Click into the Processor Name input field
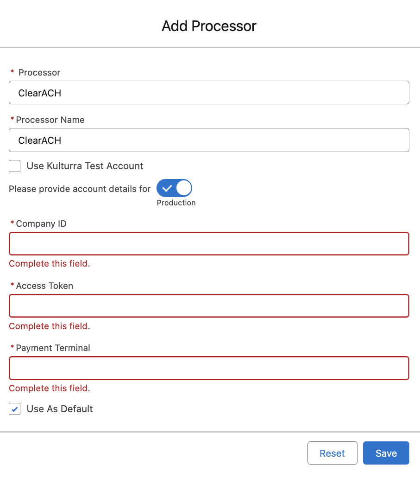The height and width of the screenshot is (478, 420). [209, 140]
